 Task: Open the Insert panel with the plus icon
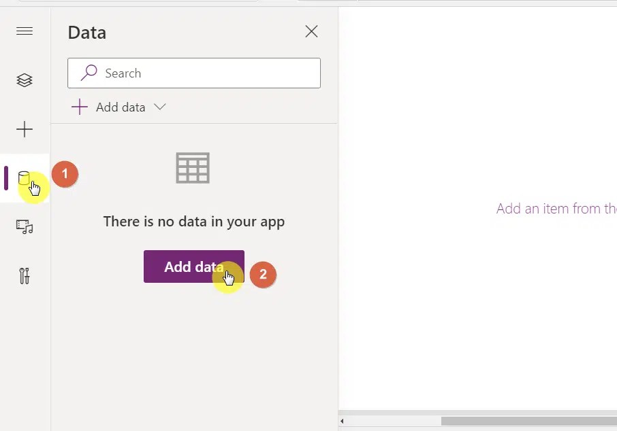point(25,129)
